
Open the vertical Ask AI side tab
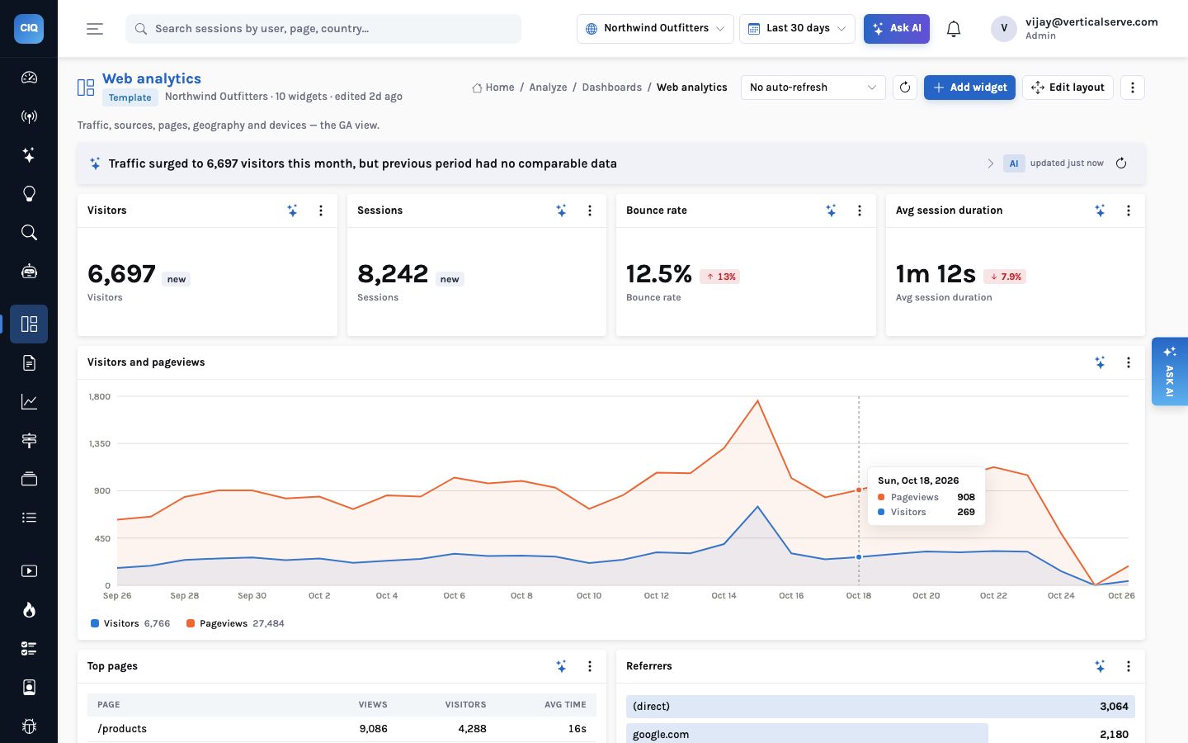coord(1170,371)
